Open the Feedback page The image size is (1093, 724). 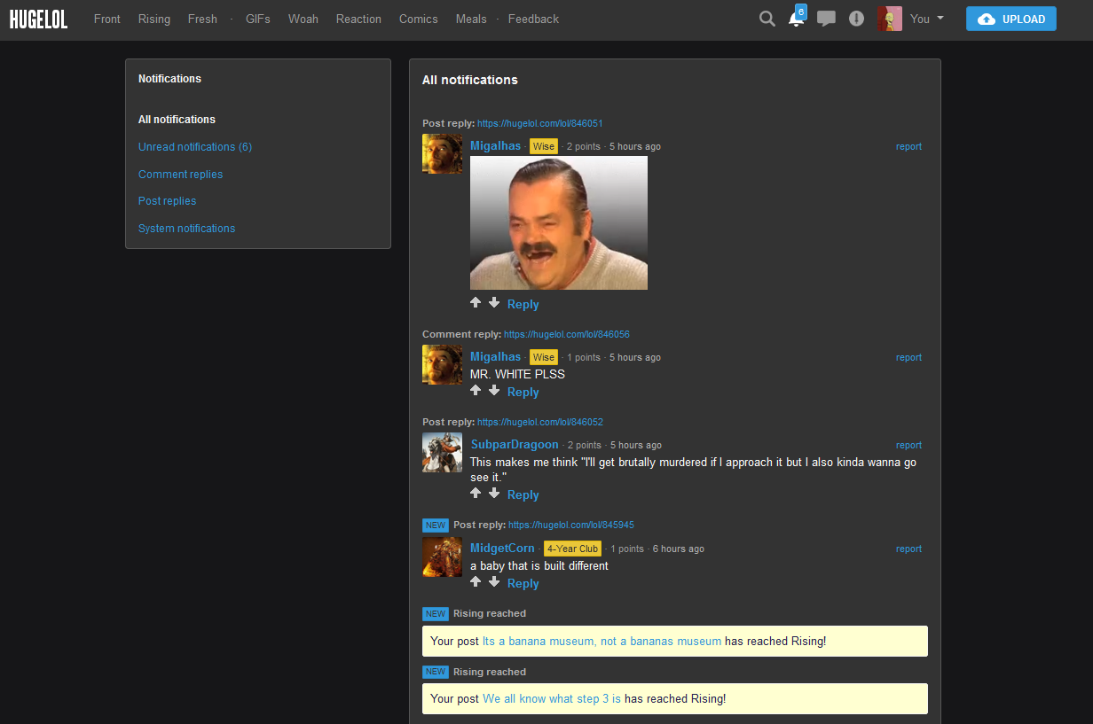(x=533, y=19)
